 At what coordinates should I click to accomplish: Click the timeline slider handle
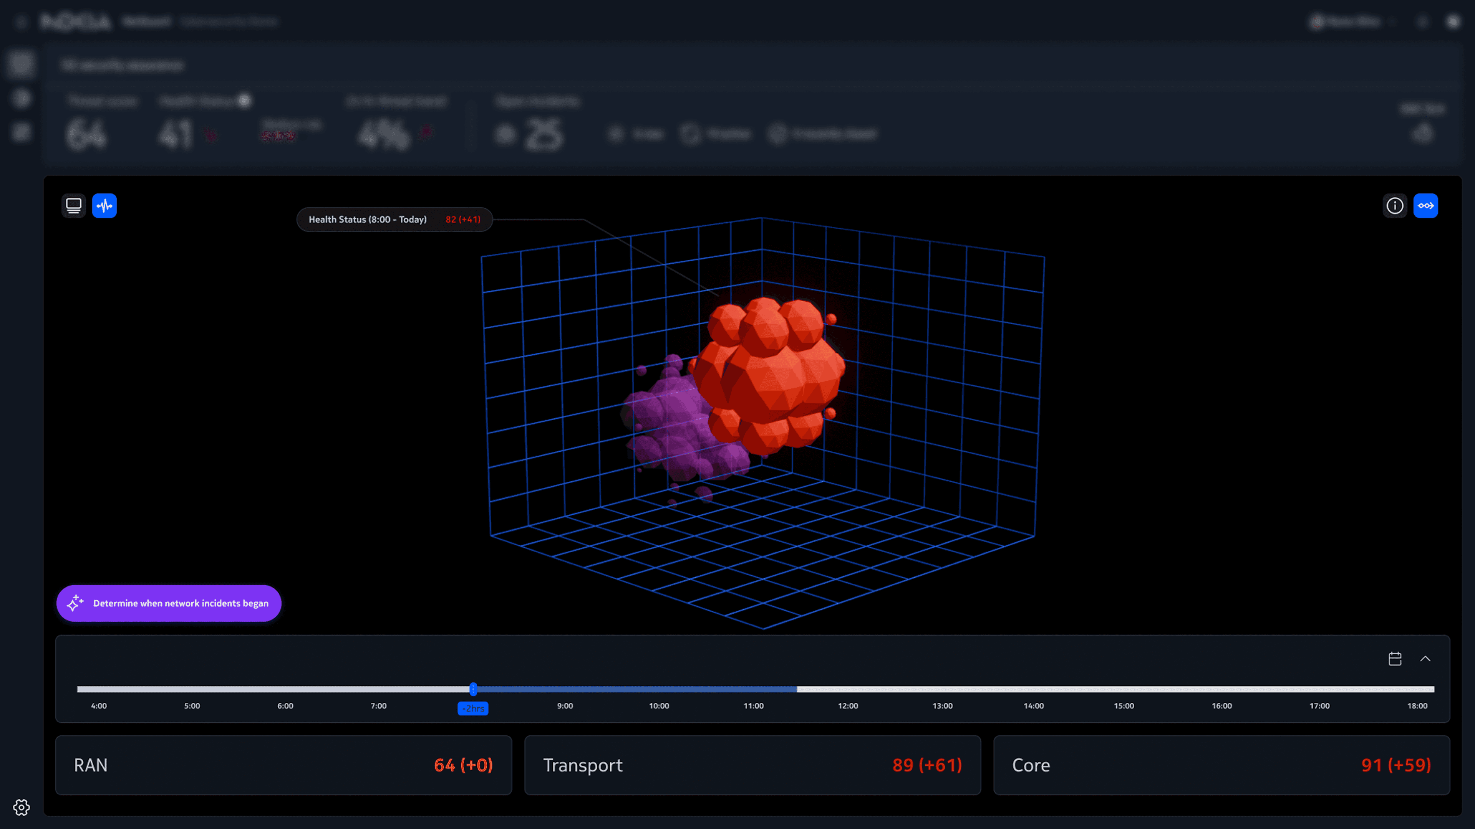pos(473,689)
